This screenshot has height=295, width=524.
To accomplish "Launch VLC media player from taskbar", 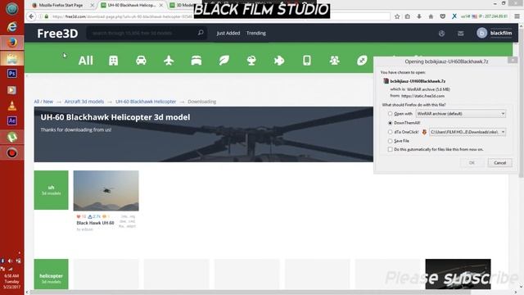I will (12, 106).
